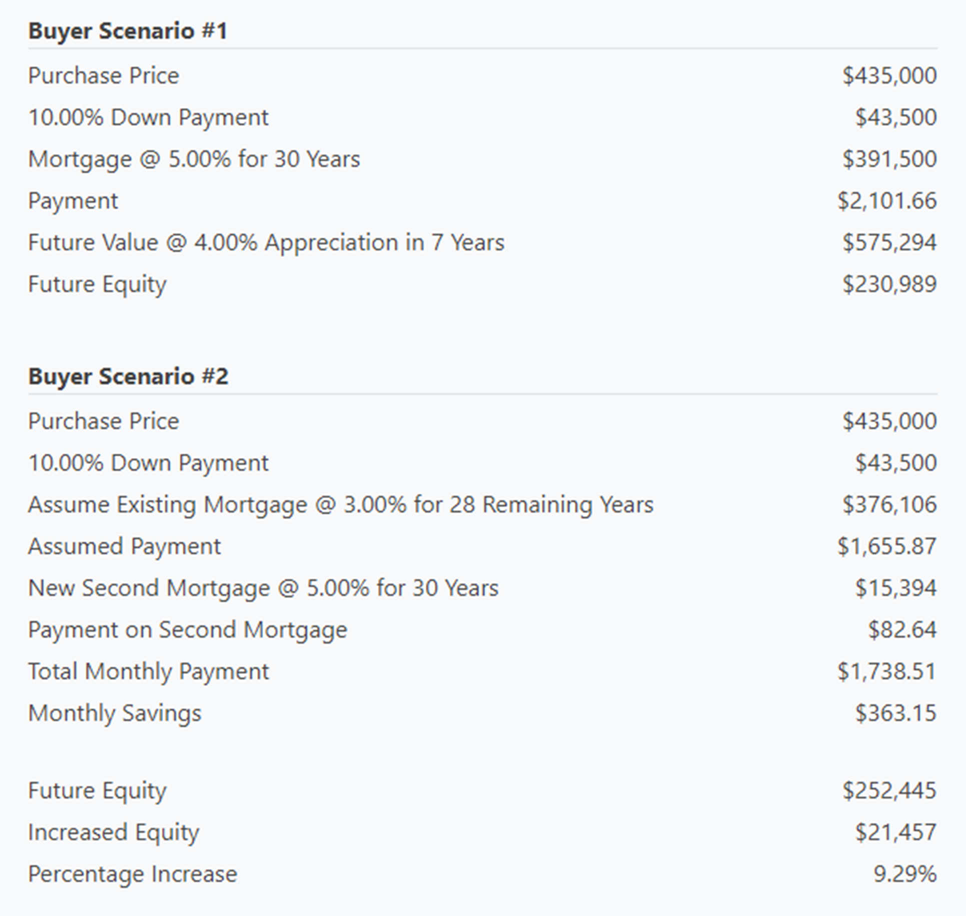The width and height of the screenshot is (966, 916).
Task: Click the $15,394 second mortgage amount
Action: coord(895,588)
